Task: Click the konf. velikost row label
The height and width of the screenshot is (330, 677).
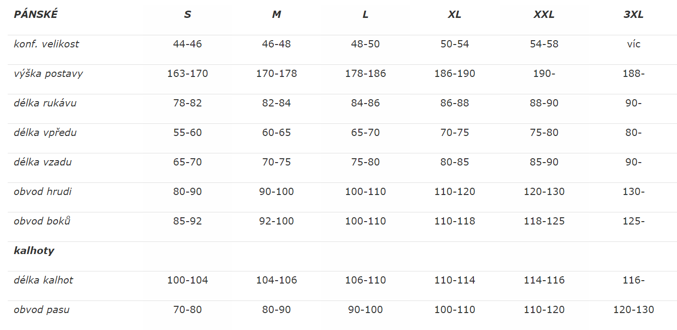Action: [x=46, y=44]
